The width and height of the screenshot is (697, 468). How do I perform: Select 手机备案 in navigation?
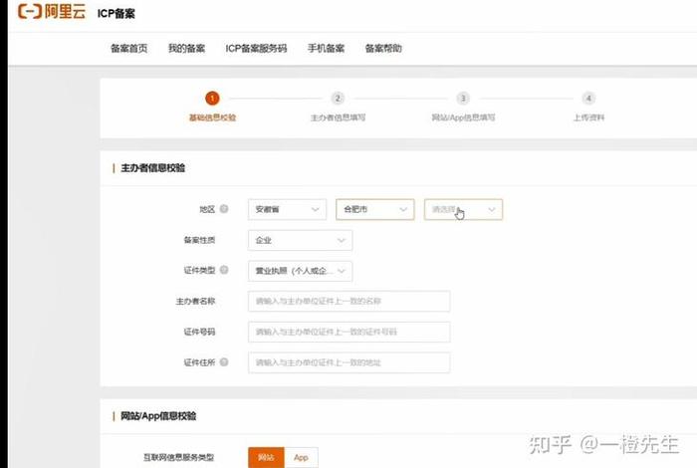click(x=326, y=48)
